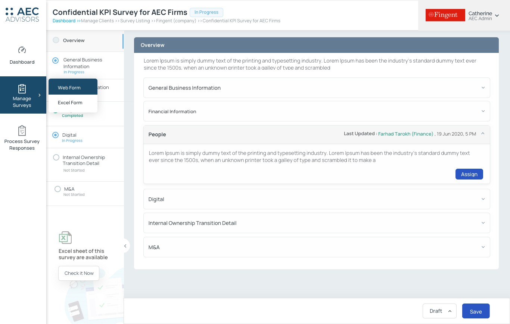Image resolution: width=510 pixels, height=324 pixels.
Task: Click the Fingent company logo
Action: click(x=445, y=15)
